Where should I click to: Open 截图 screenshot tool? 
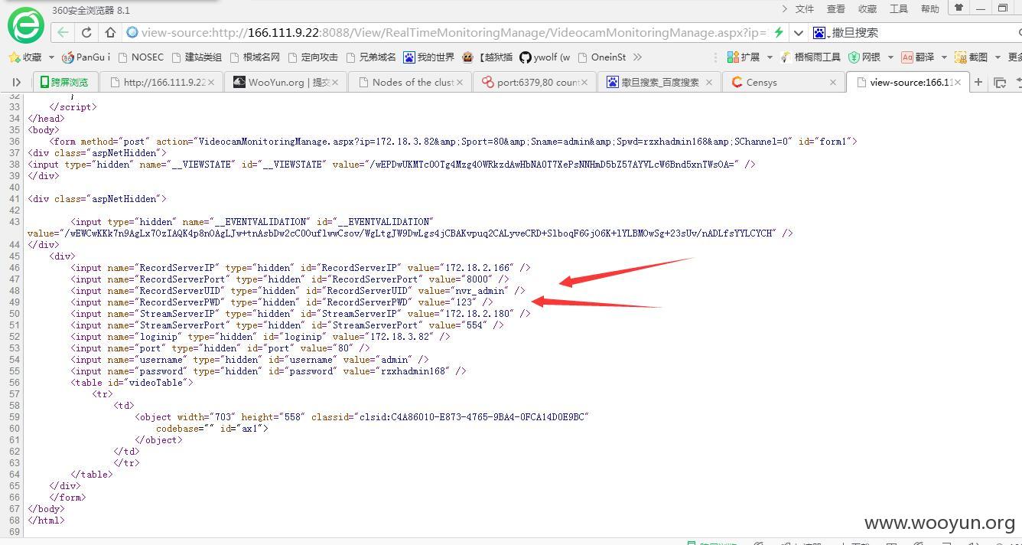point(972,57)
